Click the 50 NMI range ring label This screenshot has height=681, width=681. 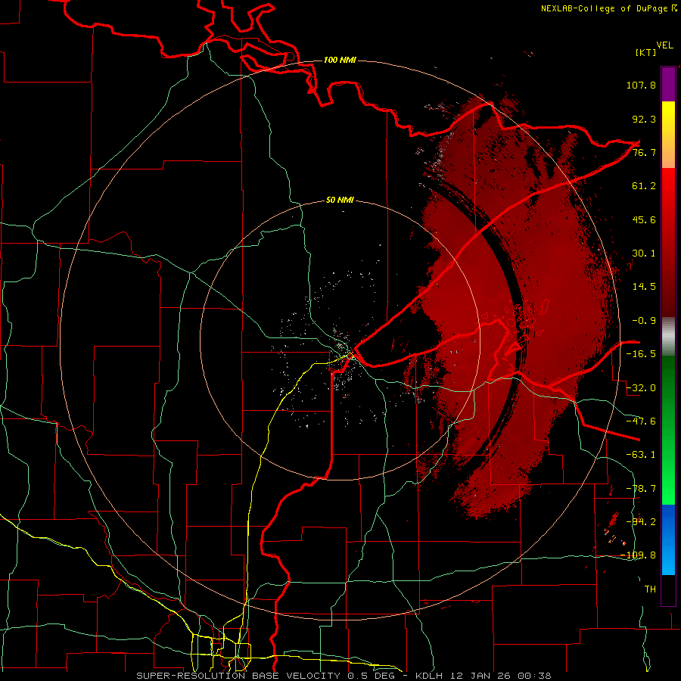pyautogui.click(x=340, y=201)
